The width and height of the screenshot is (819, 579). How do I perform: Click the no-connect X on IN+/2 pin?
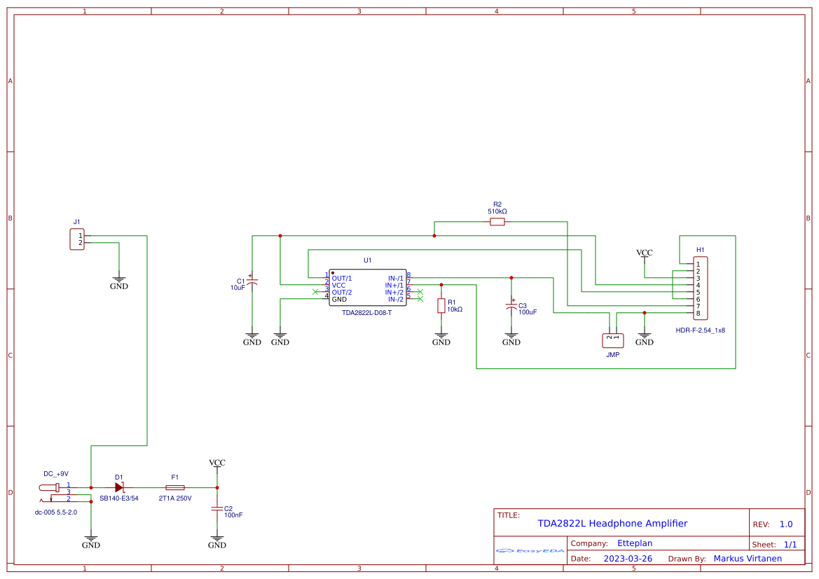tap(420, 292)
